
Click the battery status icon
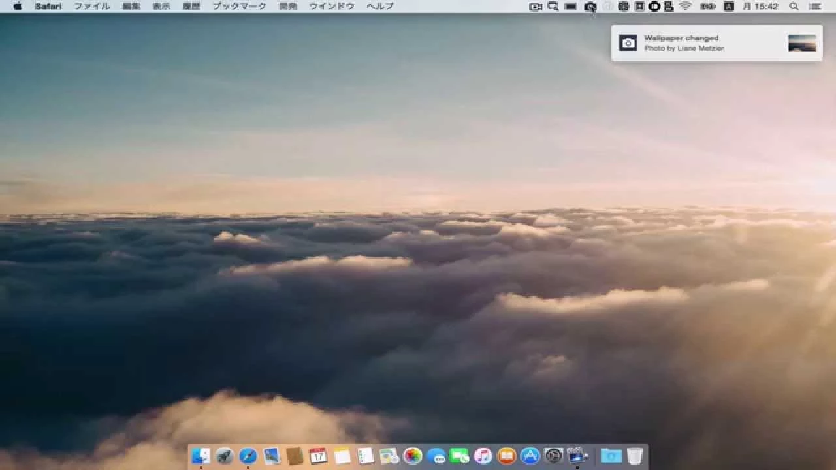click(707, 7)
